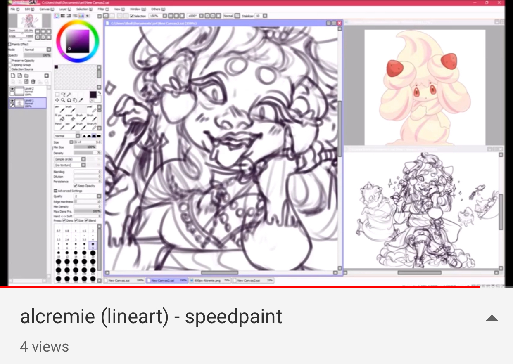Image resolution: width=513 pixels, height=364 pixels.
Task: Choose the eraser brush preset
Action: 71,117
